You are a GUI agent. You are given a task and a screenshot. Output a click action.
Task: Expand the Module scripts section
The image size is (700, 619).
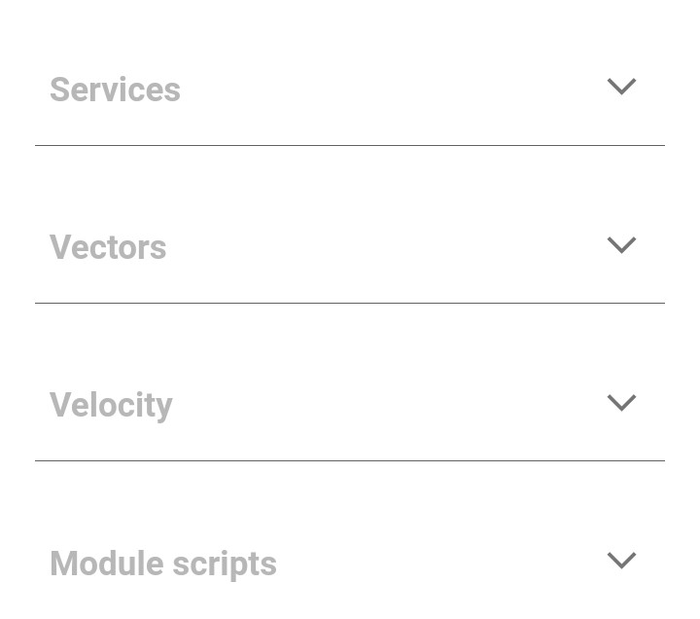[x=621, y=561]
